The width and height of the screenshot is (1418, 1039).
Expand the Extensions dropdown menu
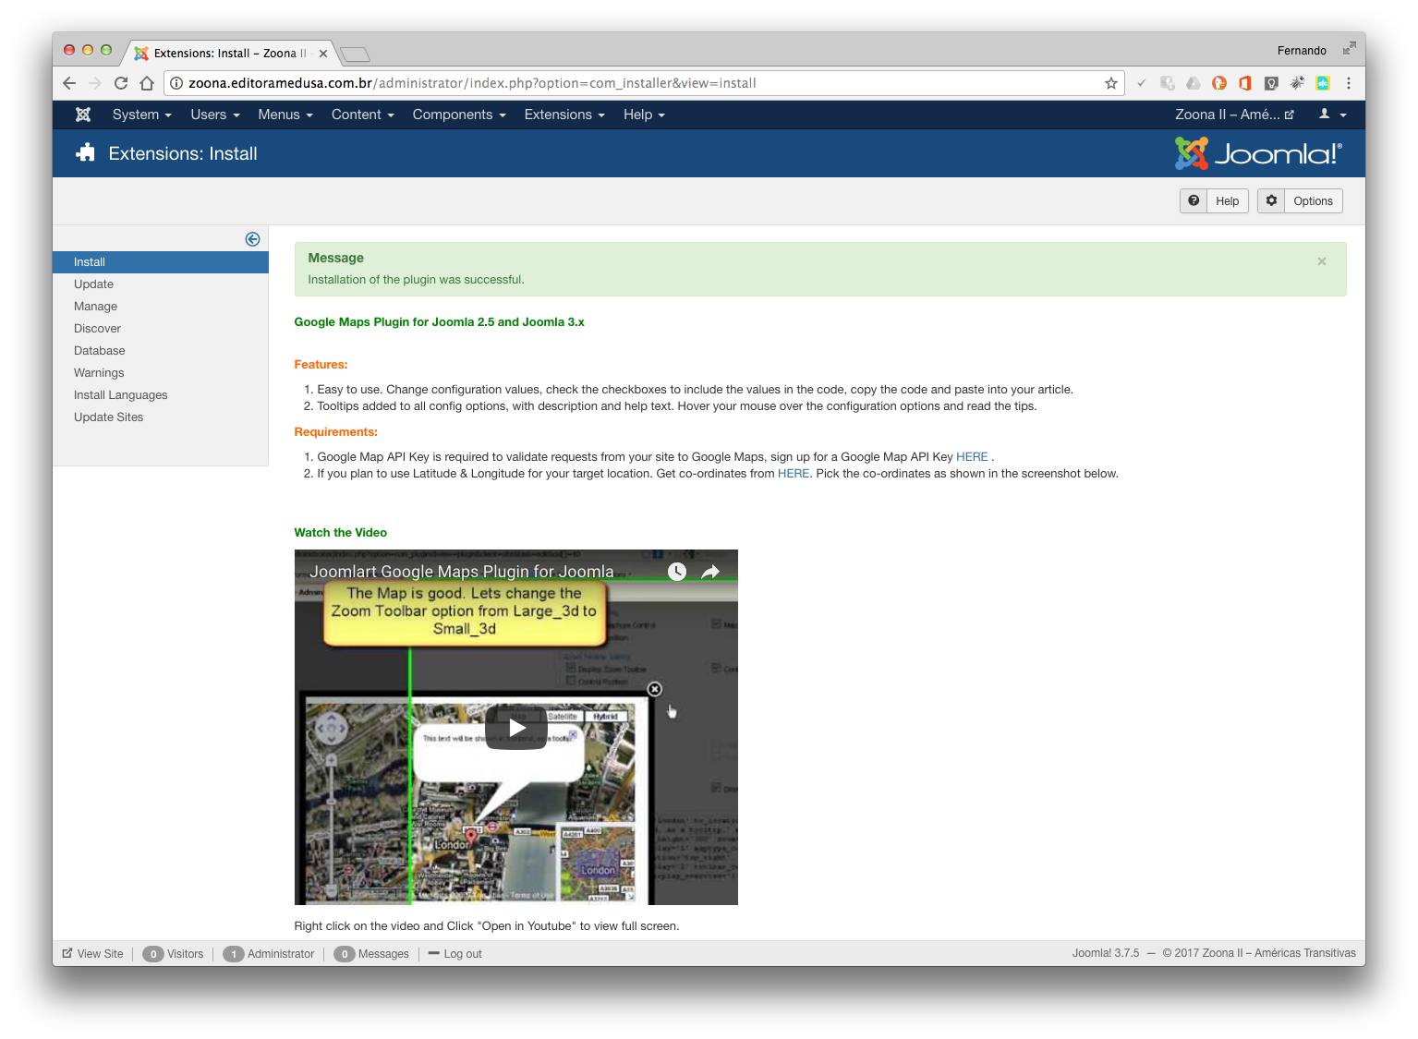(x=564, y=115)
